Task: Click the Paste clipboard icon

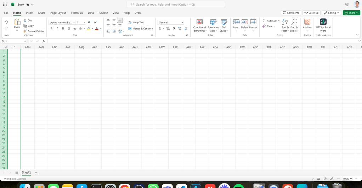Action: point(17,22)
